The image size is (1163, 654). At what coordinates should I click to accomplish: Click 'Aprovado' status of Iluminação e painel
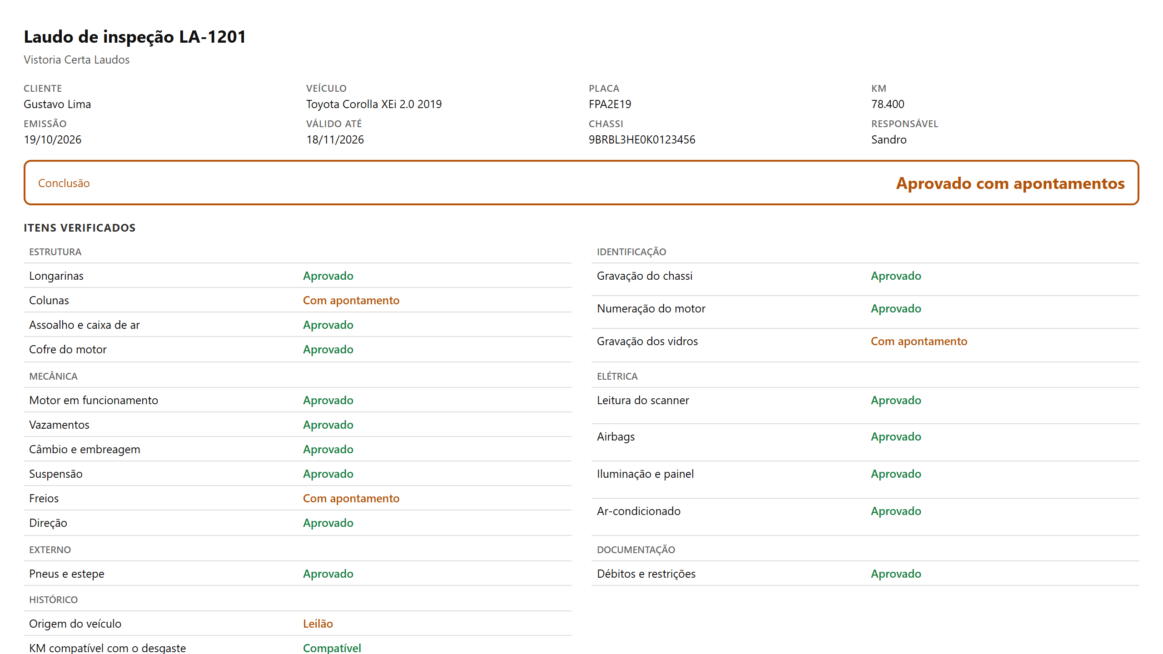coord(896,474)
